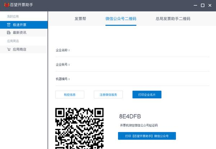This screenshot has height=149, width=216.
Task: Click the 应用商店 cart icon
Action: pyautogui.click(x=9, y=49)
